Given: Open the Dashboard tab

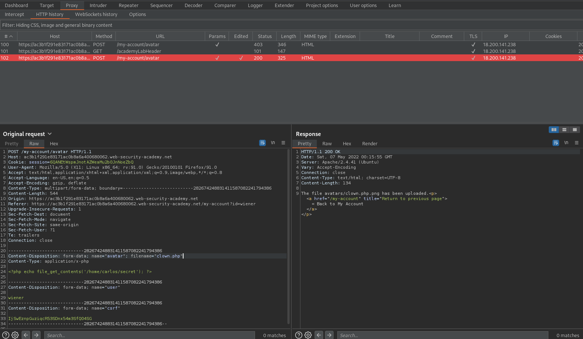Looking at the screenshot, I should pyautogui.click(x=16, y=5).
